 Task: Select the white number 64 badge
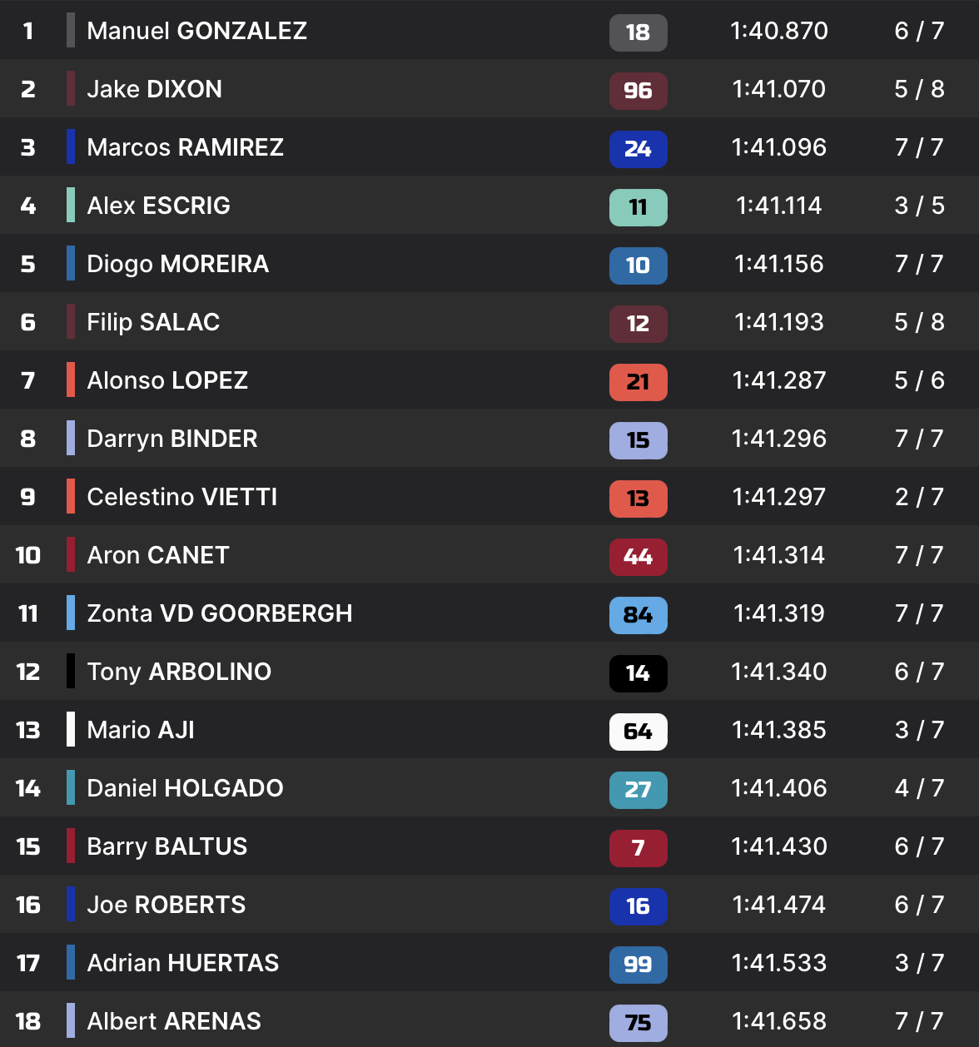638,732
